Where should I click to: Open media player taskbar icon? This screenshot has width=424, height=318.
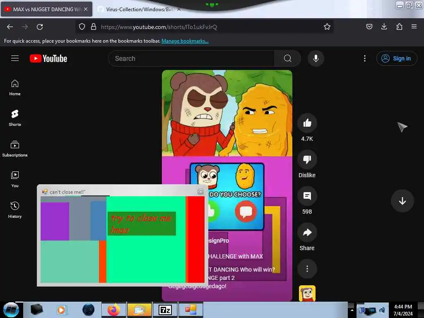pyautogui.click(x=62, y=310)
